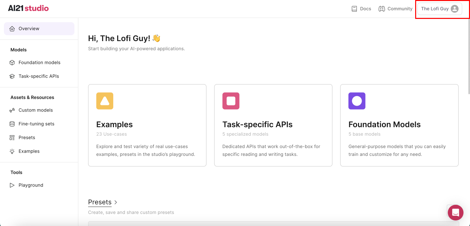Image resolution: width=470 pixels, height=226 pixels.
Task: Click the 'Assets & Resources' section label
Action: pyautogui.click(x=32, y=98)
